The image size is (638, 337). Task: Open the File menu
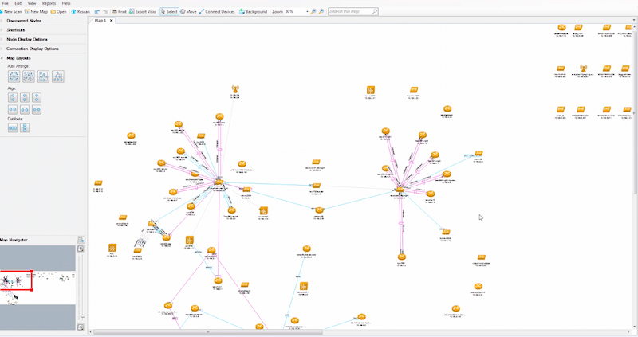(x=6, y=3)
